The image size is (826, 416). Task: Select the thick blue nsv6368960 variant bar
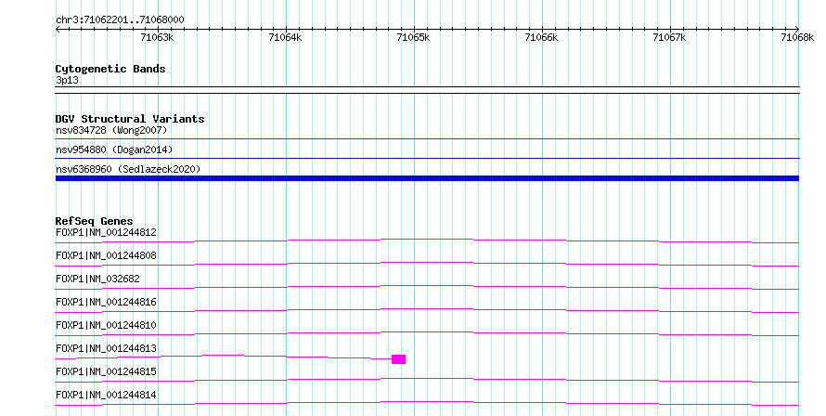(427, 178)
